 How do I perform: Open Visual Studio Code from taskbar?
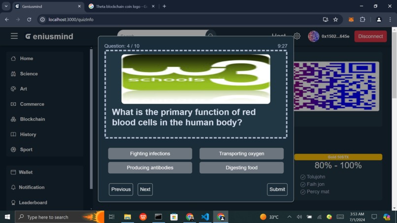coord(205,217)
